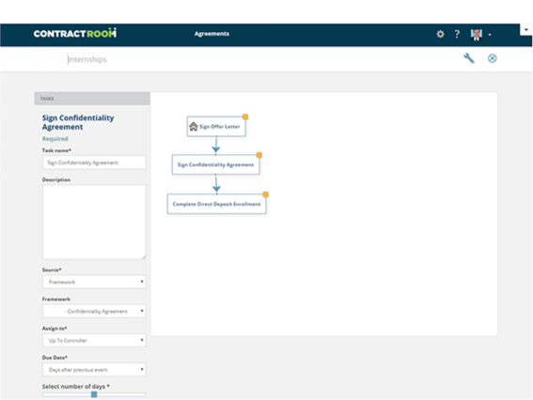
Task: Click the Task name input field
Action: 94,162
